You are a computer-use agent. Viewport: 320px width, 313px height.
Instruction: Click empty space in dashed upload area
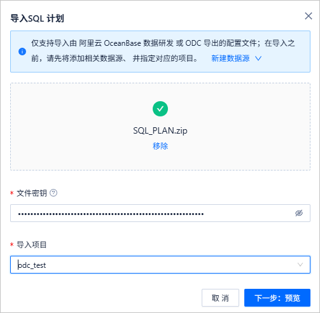pyautogui.click(x=64, y=127)
